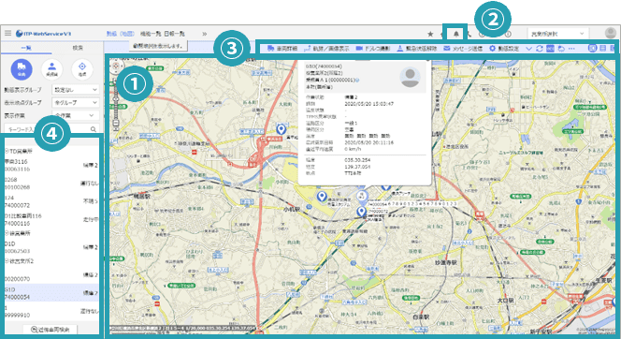
Task: Expand more tabs with the » chevron
Action: 205,34
